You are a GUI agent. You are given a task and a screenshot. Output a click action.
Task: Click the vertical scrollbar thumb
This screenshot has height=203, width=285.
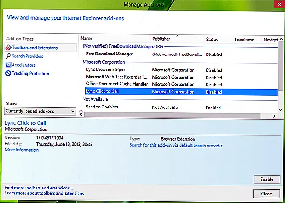click(281, 66)
